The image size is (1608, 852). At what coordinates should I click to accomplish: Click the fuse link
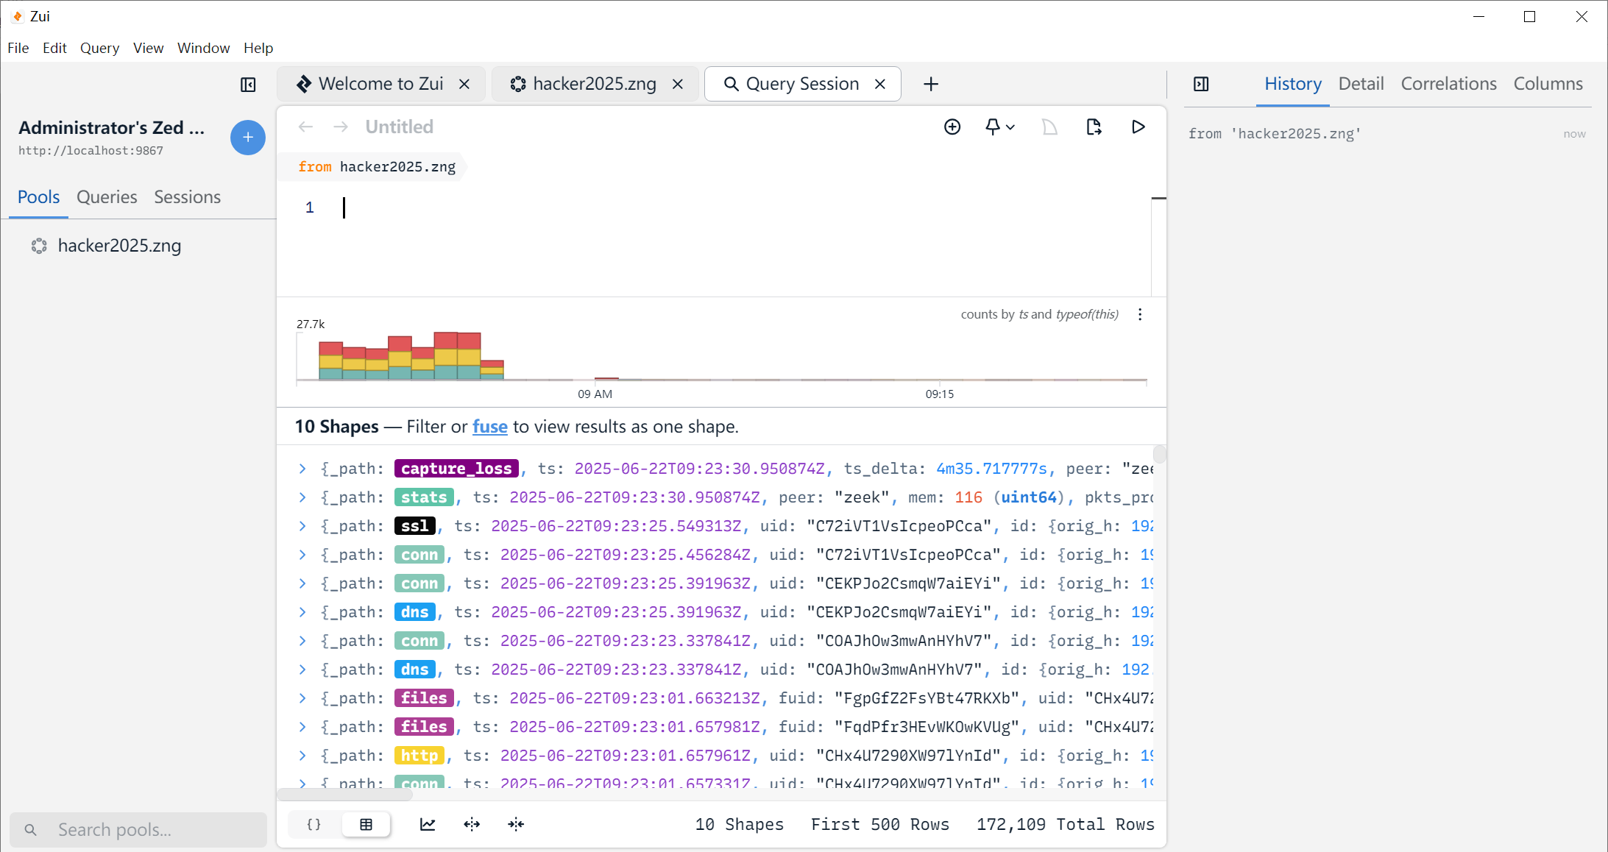coord(489,427)
